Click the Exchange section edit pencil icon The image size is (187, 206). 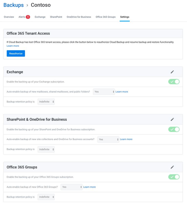click(172, 72)
